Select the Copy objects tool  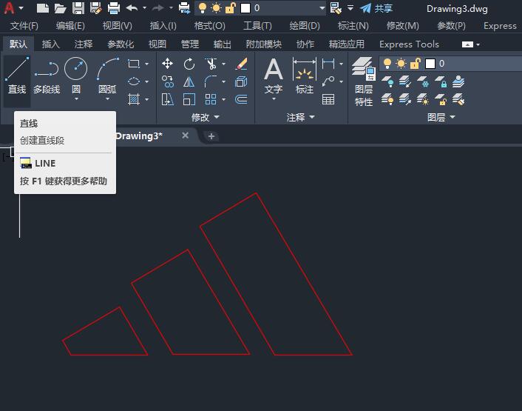tap(167, 81)
